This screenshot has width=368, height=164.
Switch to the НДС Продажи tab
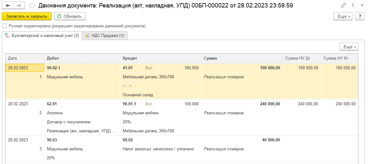pos(105,36)
